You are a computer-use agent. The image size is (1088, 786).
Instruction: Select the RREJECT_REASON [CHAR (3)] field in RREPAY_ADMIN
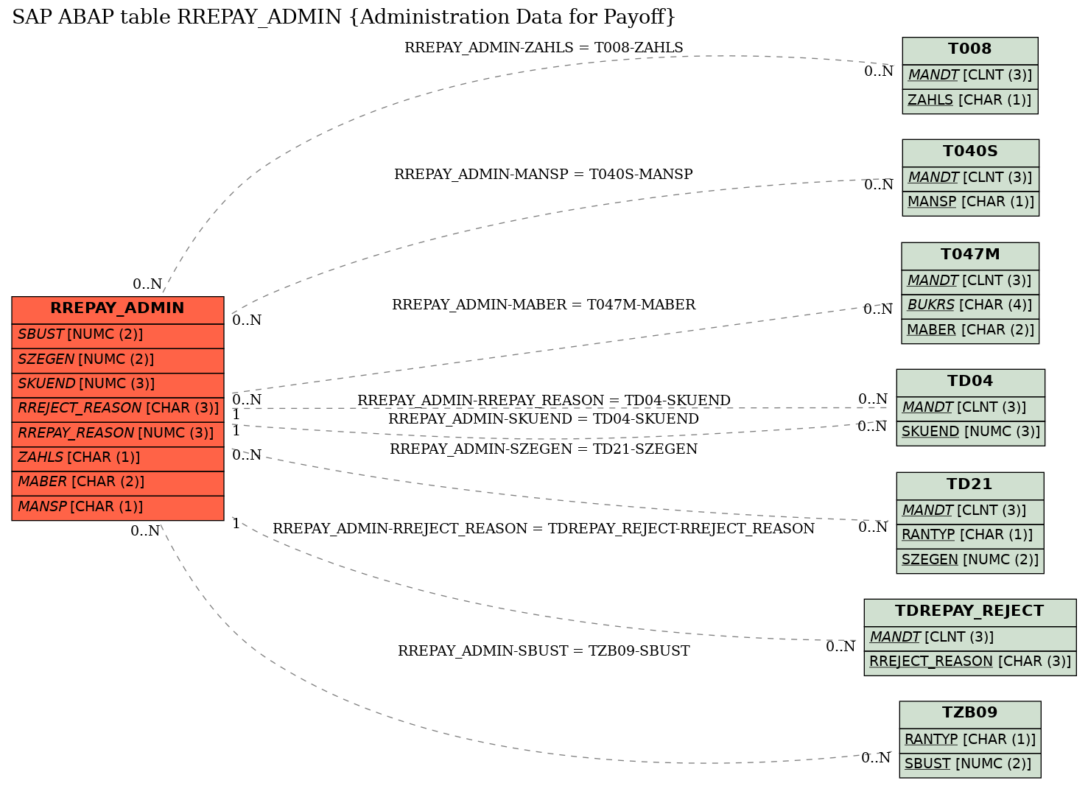pos(118,409)
